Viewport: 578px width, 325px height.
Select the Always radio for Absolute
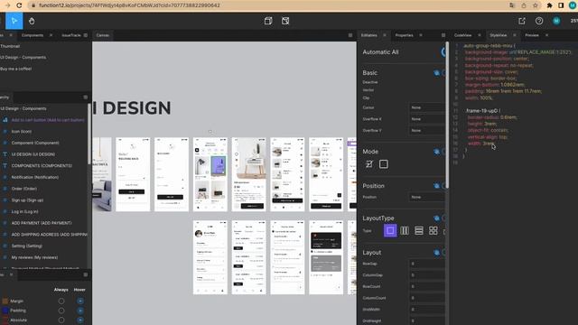[61, 320]
